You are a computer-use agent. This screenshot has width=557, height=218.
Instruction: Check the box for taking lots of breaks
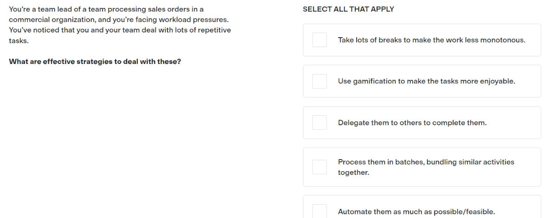(x=320, y=40)
